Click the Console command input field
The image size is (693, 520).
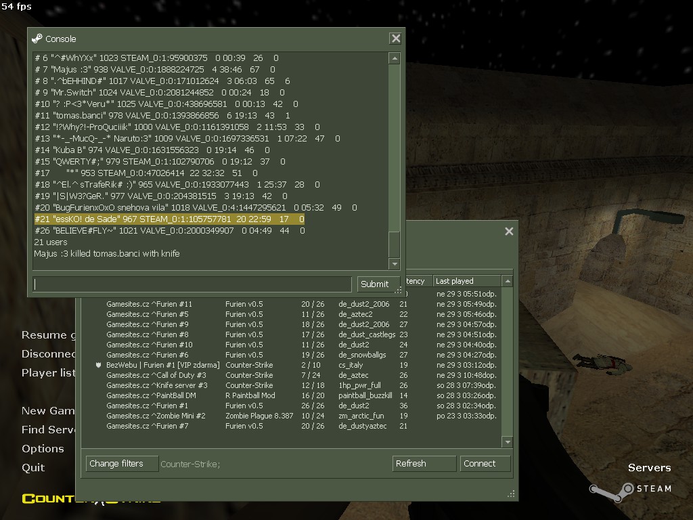193,284
